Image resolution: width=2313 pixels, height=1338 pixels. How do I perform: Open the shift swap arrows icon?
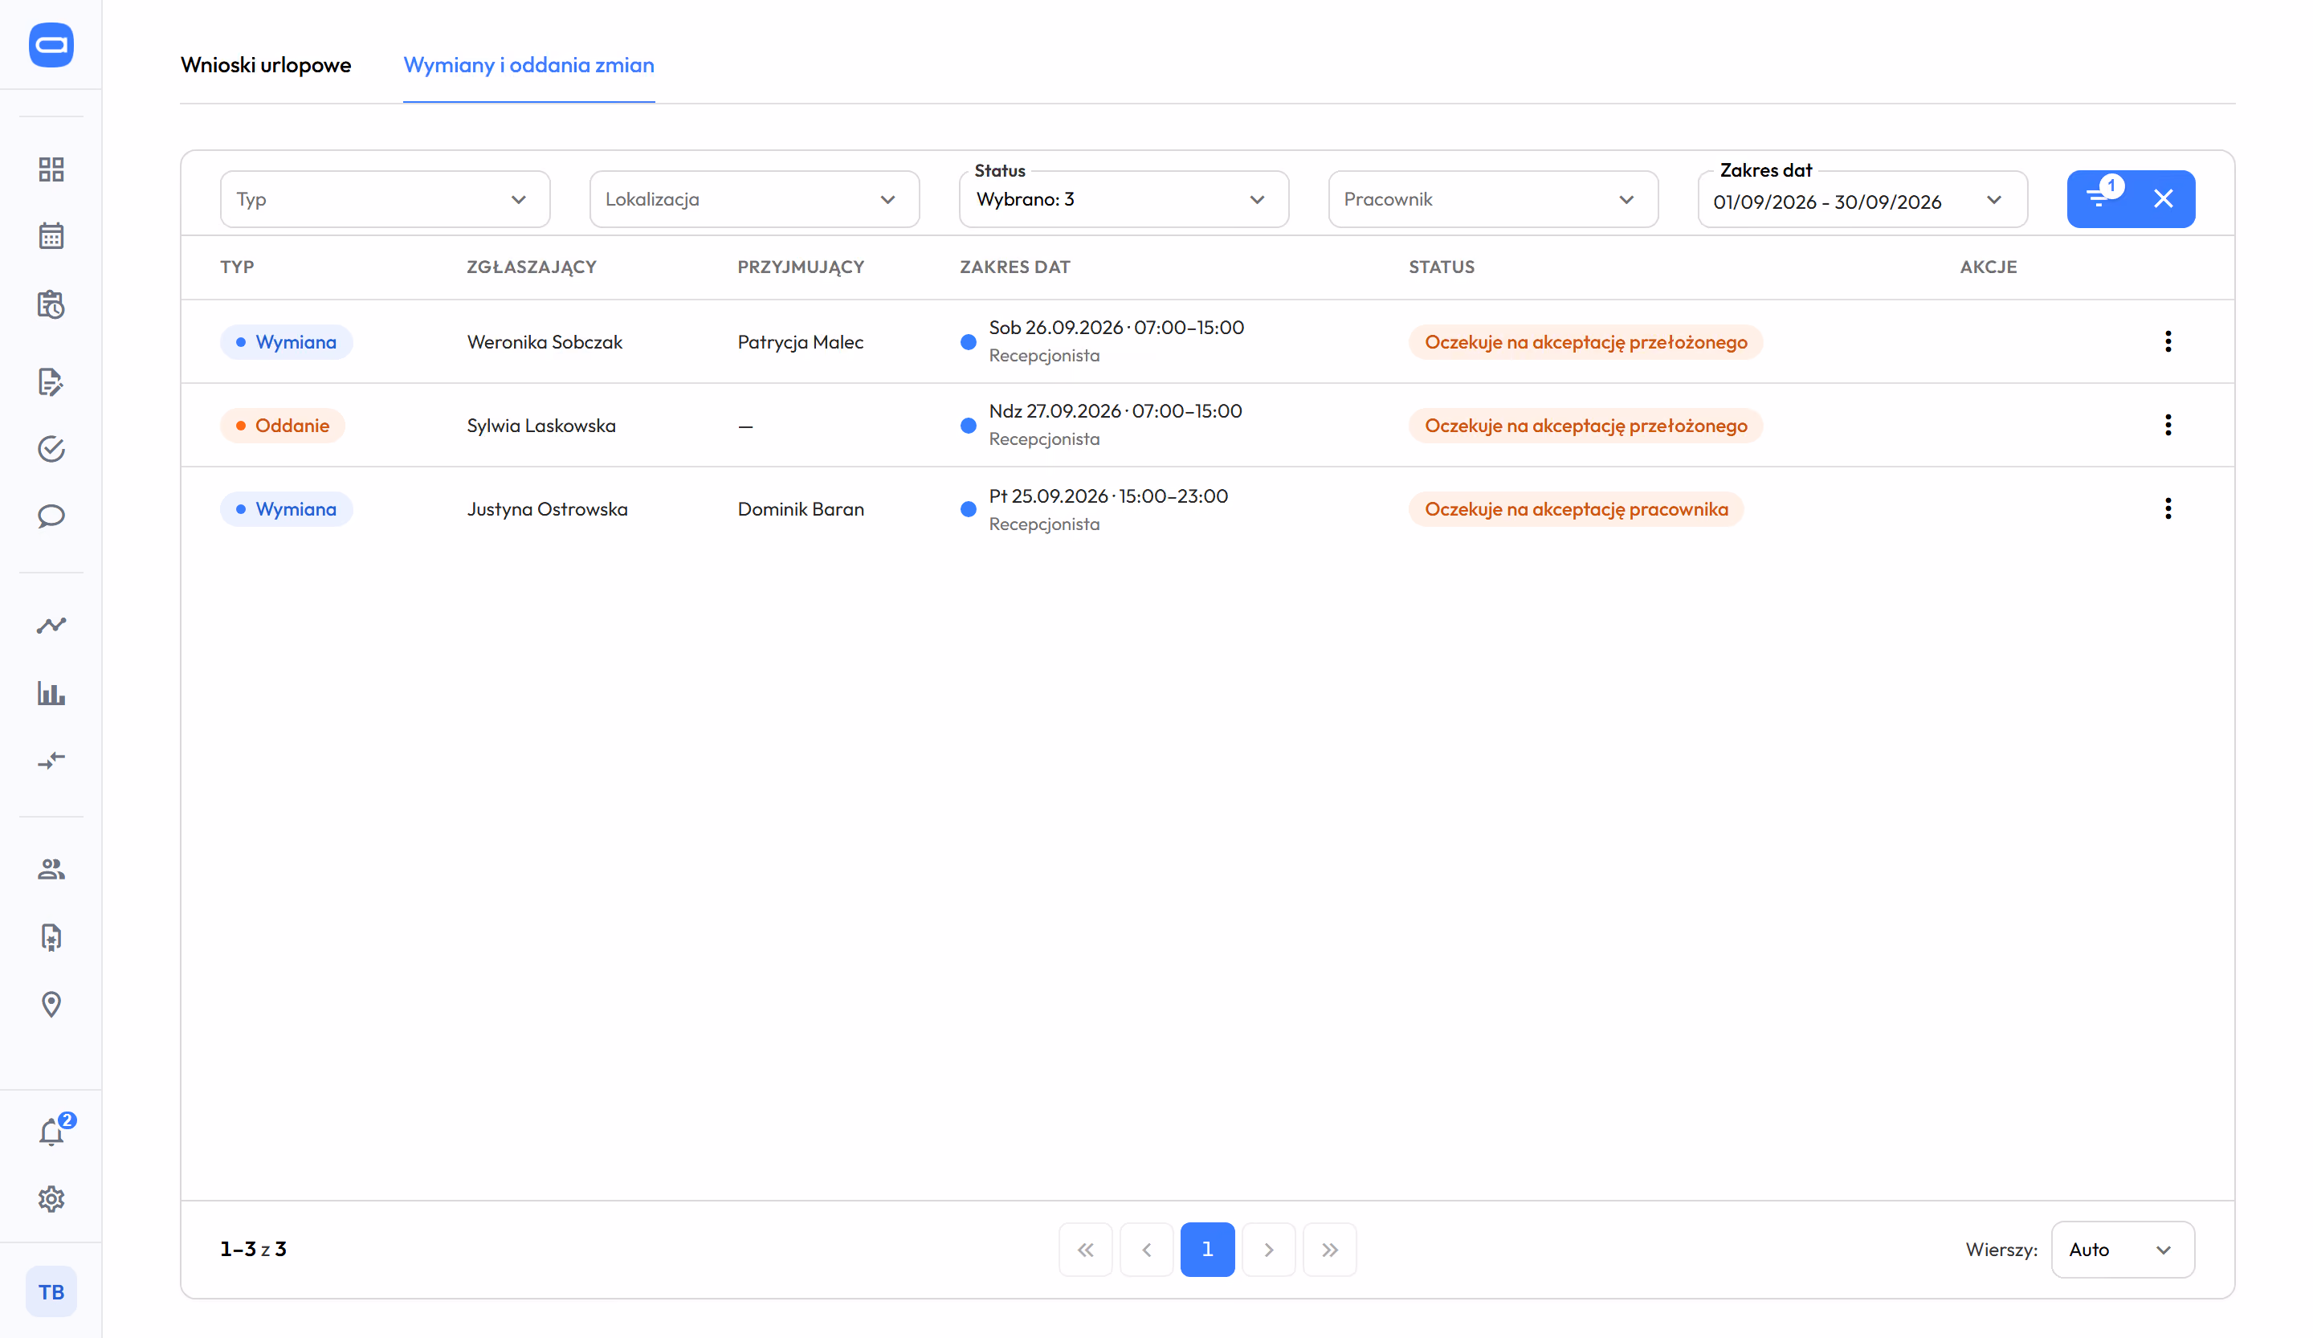(51, 761)
